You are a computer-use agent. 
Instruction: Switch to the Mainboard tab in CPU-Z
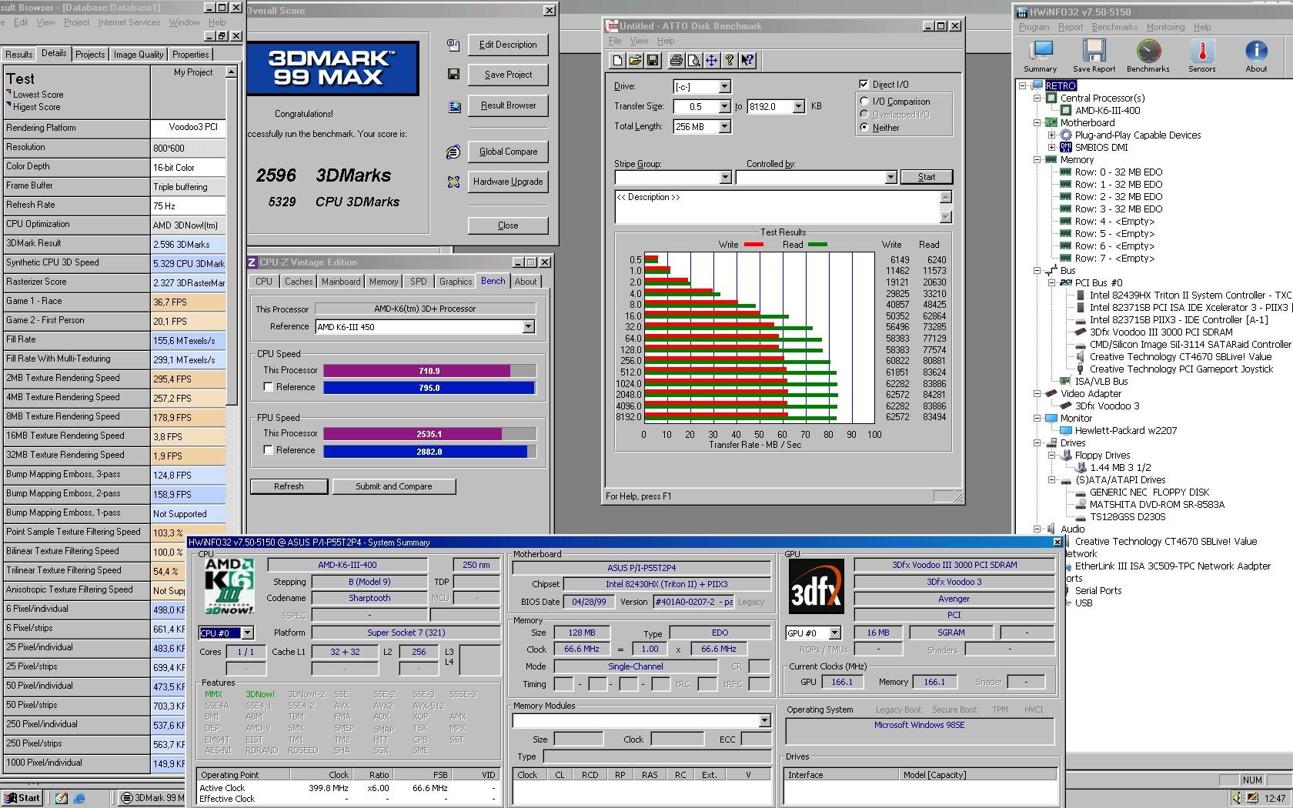(341, 282)
